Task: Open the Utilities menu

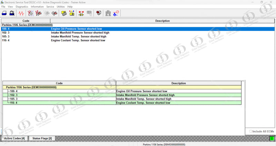Action: coord(61,7)
